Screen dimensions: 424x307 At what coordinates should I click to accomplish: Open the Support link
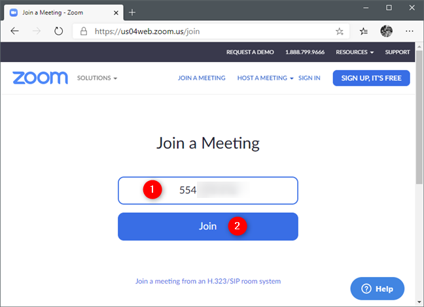tap(398, 52)
